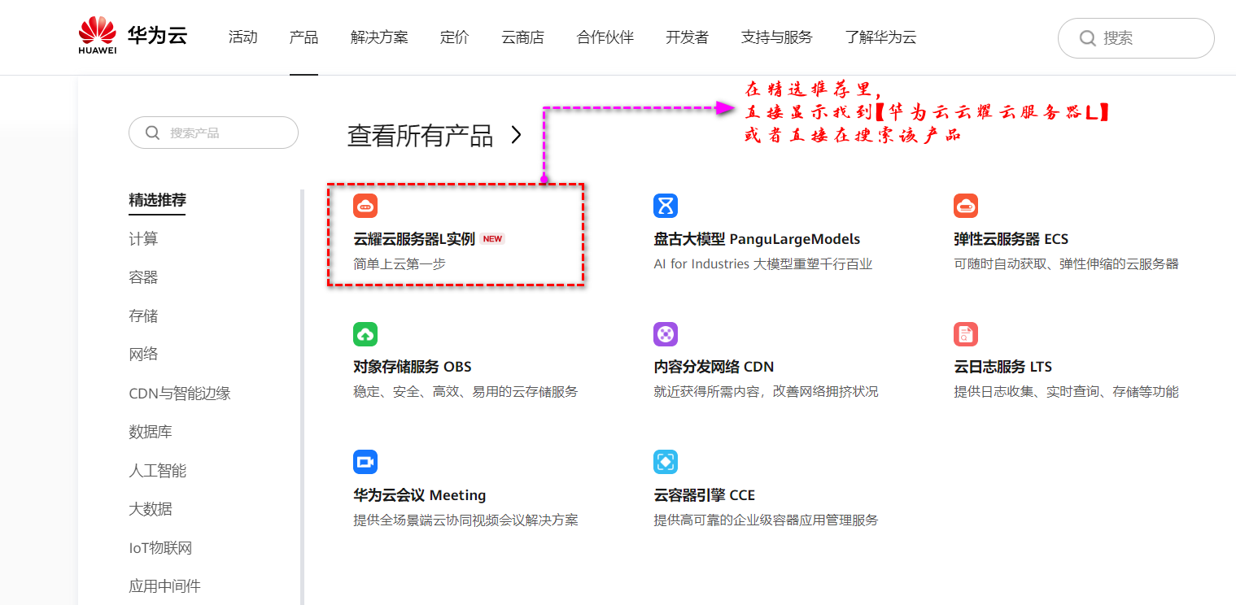Click the category list vertical scrollbar

point(302,397)
